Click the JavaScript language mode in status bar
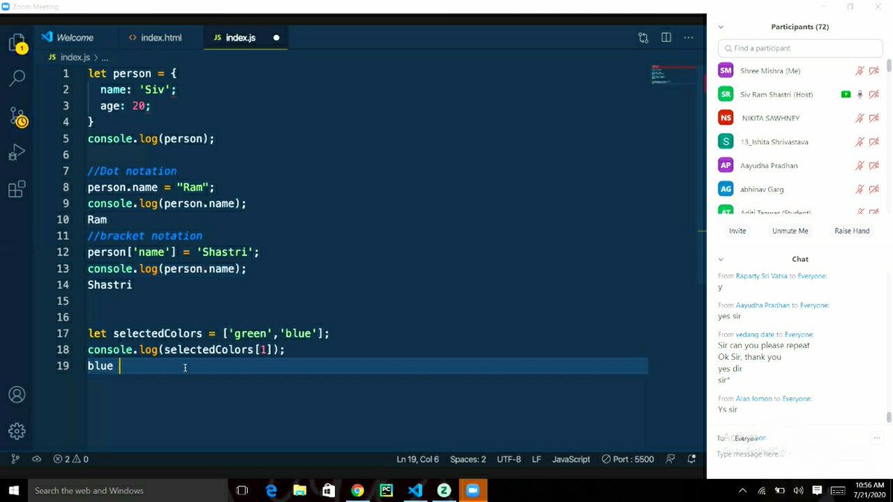 pyautogui.click(x=570, y=459)
